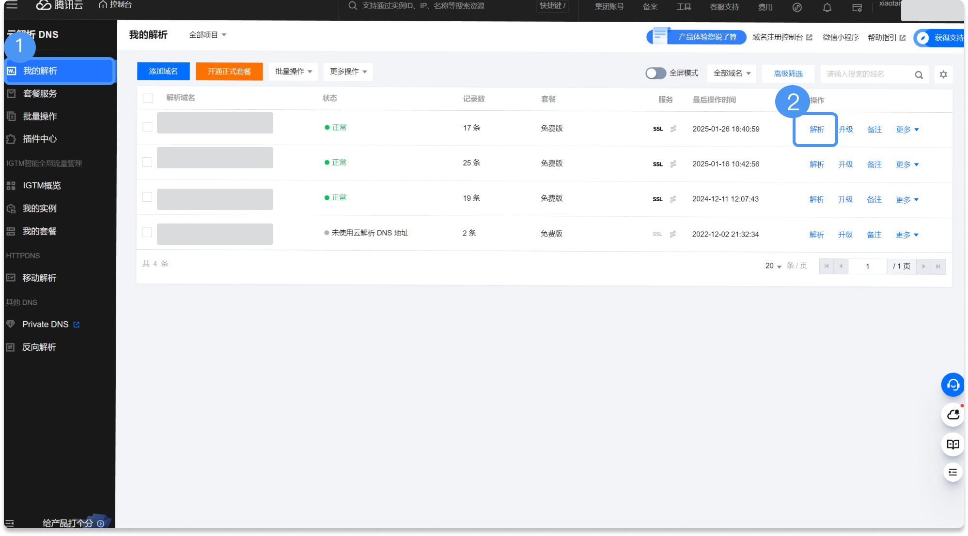Viewport: 968px width, 536px height.
Task: Click the hamburger menu icon top-left
Action: click(x=12, y=5)
